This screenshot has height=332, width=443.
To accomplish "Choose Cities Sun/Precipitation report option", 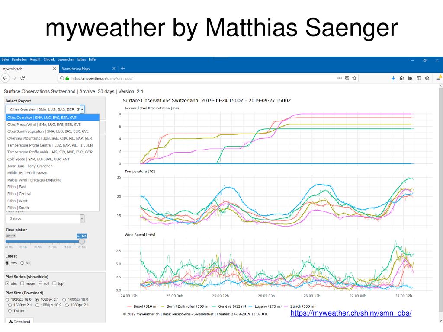I will click(52, 131).
